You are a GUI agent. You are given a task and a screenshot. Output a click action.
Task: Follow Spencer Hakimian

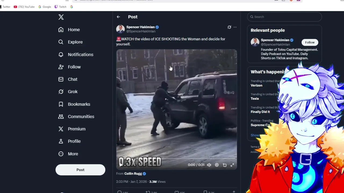310,42
